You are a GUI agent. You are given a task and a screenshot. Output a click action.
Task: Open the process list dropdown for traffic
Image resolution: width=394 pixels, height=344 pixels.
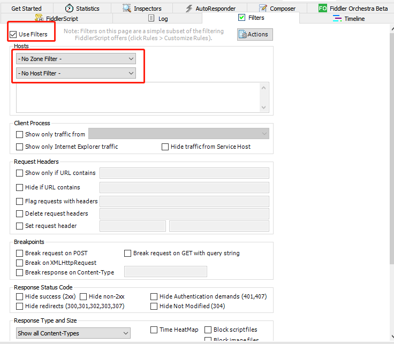[179, 134]
